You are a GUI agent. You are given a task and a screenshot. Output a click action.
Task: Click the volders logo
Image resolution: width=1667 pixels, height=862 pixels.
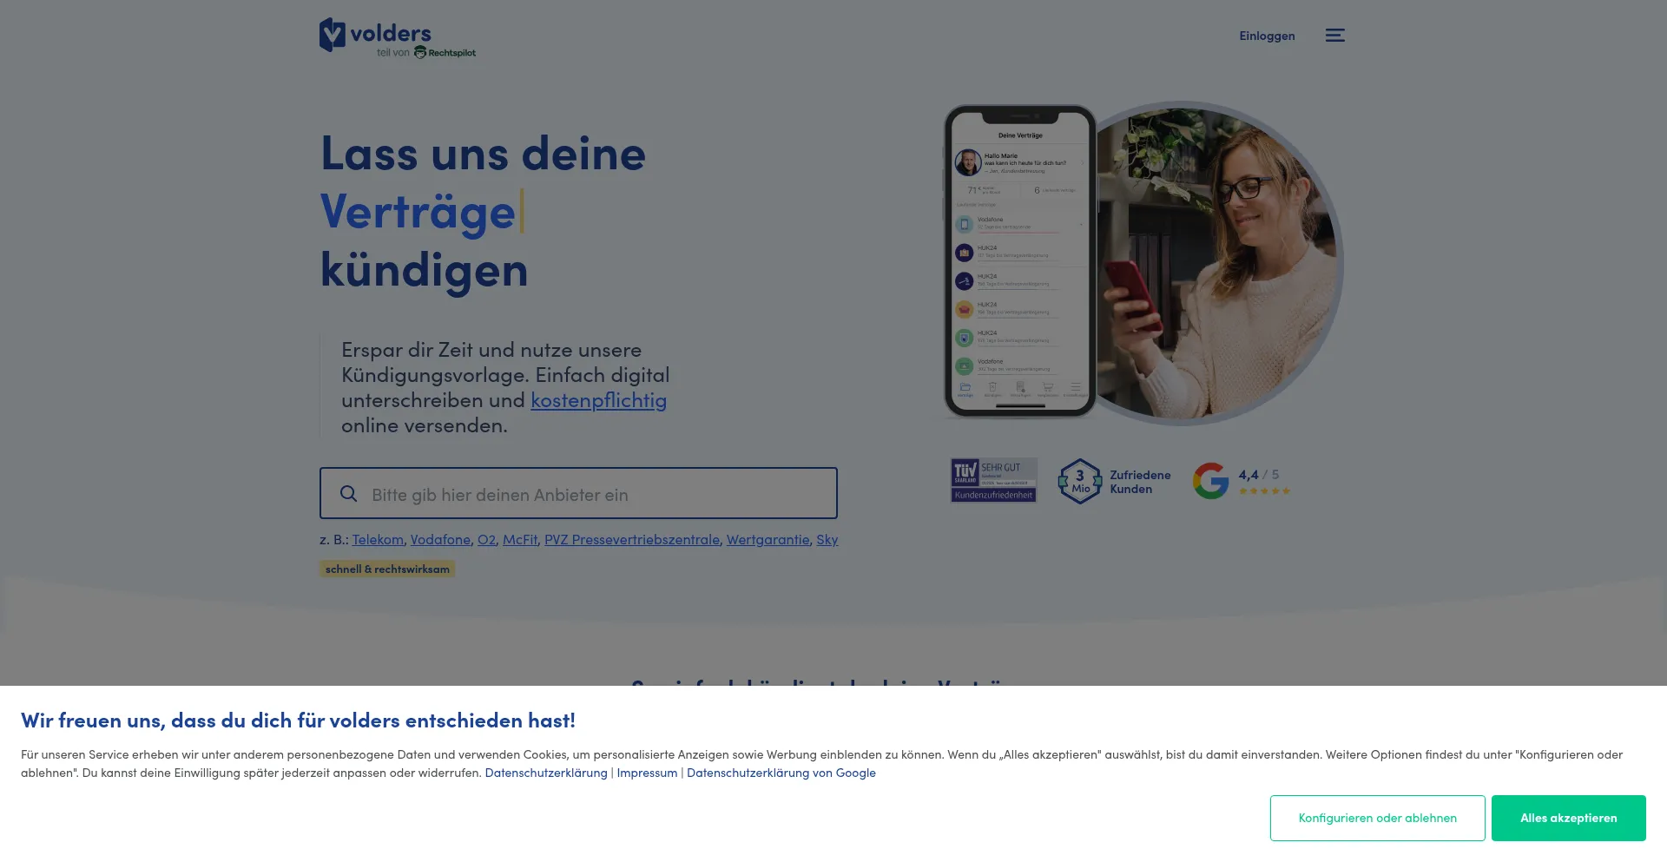pos(375,34)
